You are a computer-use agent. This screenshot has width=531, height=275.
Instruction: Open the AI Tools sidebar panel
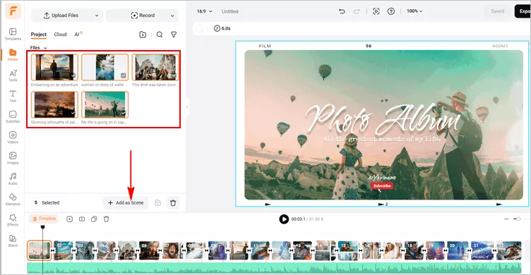[13, 75]
